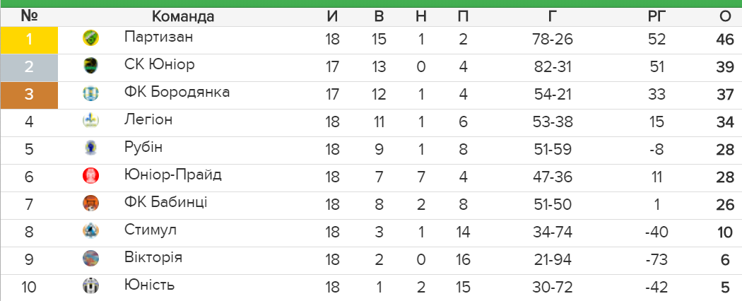
Task: Click the СК Юніор team logo
Action: 90,65
